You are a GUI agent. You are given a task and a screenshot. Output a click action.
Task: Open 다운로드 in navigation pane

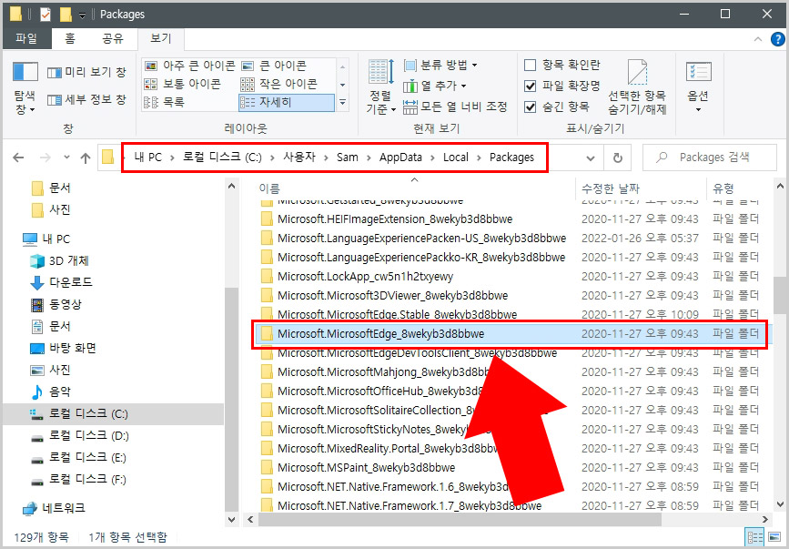click(61, 282)
